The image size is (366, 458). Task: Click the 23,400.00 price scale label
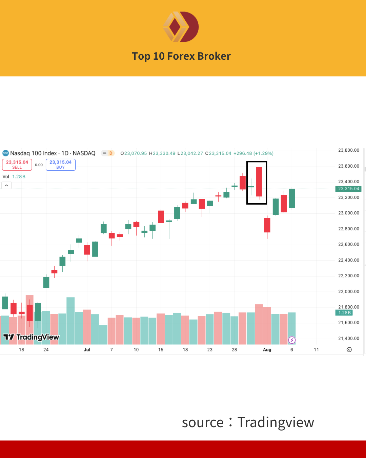pyautogui.click(x=349, y=182)
